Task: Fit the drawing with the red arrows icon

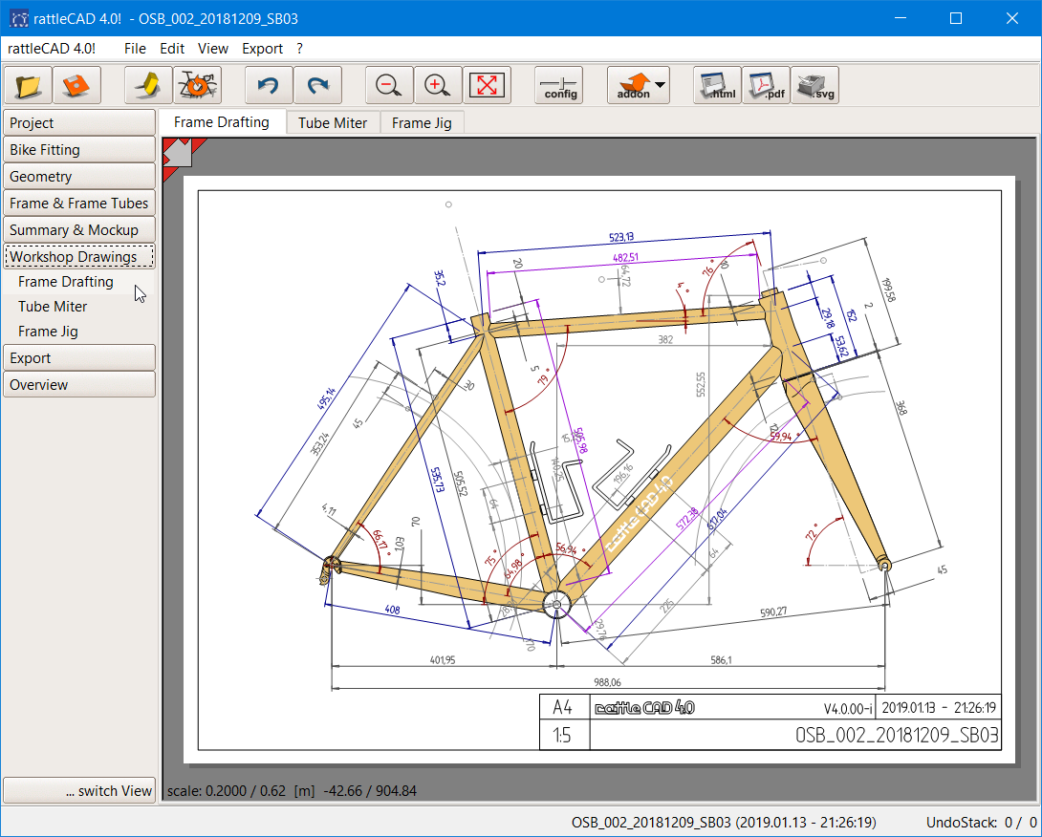Action: [487, 85]
